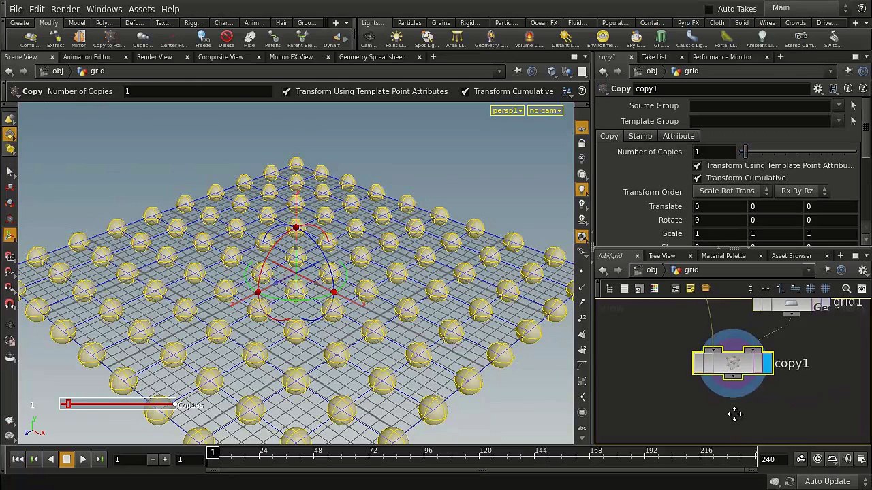
Task: Select the Parent shelf tool
Action: click(x=272, y=39)
